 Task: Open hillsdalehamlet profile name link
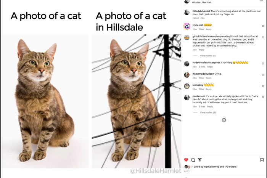click(x=201, y=11)
